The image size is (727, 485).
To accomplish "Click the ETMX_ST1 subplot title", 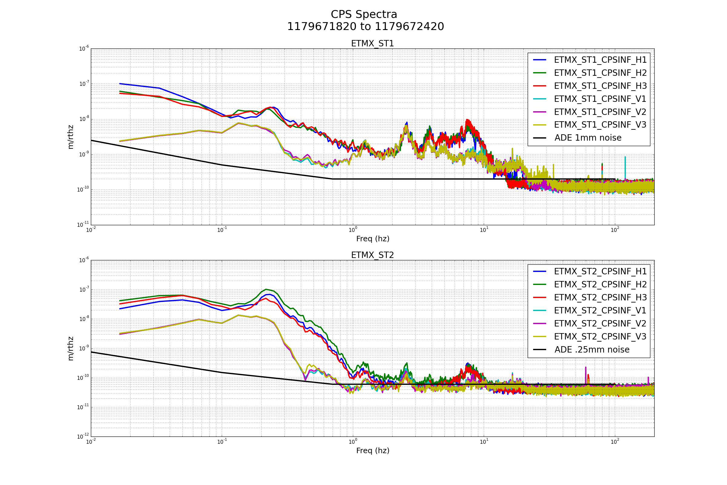I will pyautogui.click(x=373, y=44).
